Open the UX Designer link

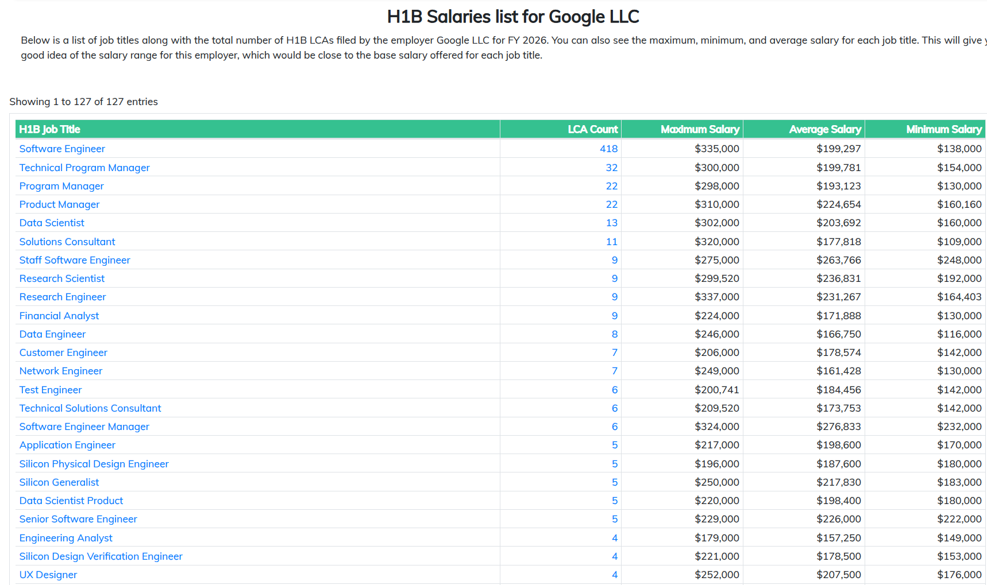[48, 575]
